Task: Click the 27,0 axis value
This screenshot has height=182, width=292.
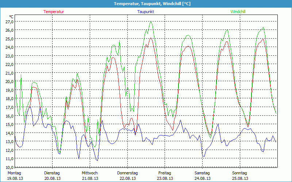Action: tap(9, 21)
